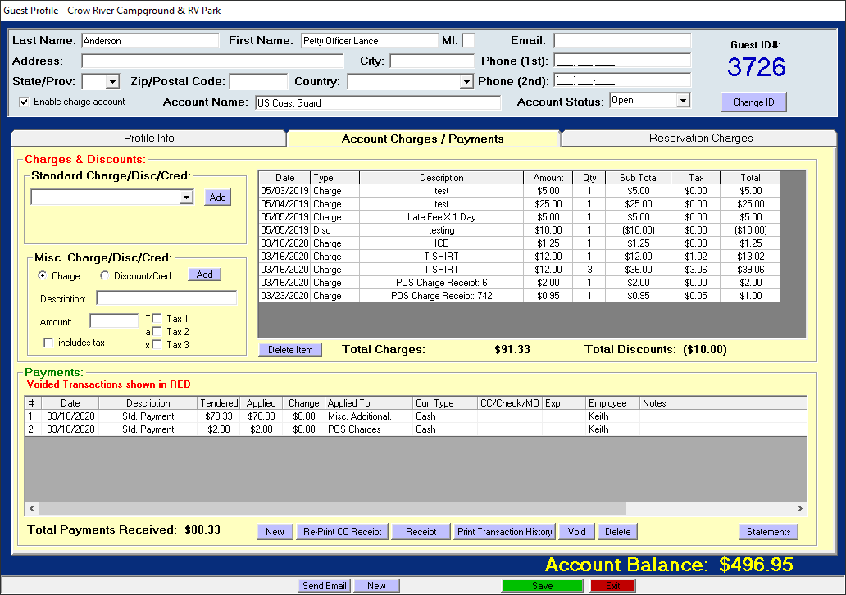
Task: Open the Standard Charge/Disc/Cred dropdown
Action: 186,197
